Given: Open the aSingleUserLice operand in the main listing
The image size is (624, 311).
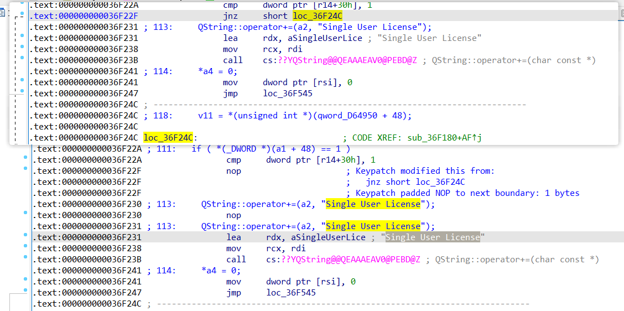Looking at the screenshot, I should coord(315,237).
